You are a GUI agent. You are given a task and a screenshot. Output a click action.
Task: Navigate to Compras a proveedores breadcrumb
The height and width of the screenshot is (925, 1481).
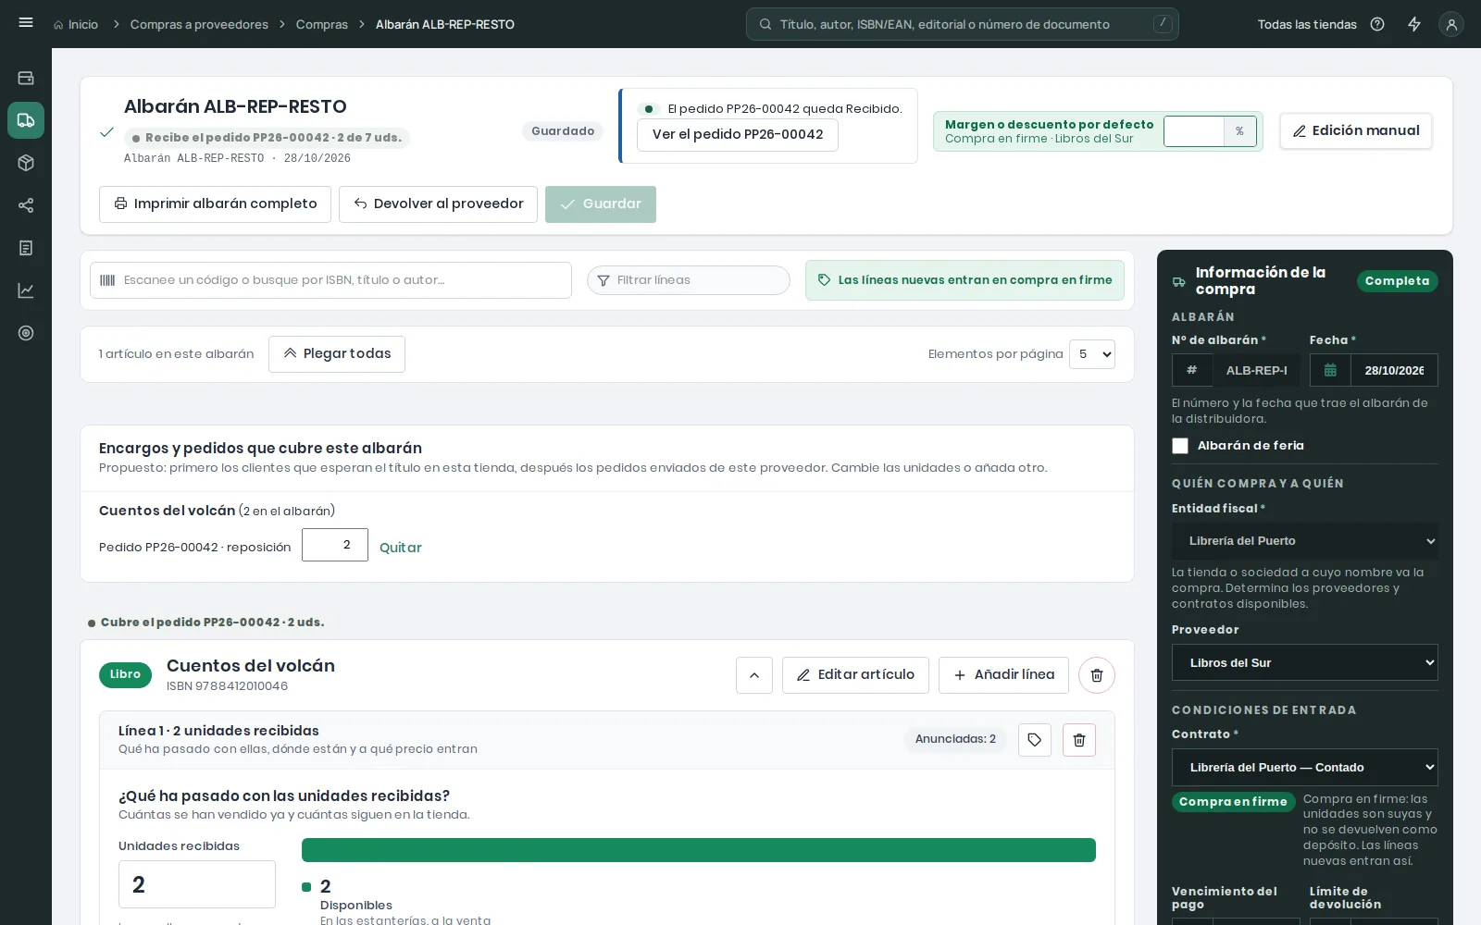[199, 24]
